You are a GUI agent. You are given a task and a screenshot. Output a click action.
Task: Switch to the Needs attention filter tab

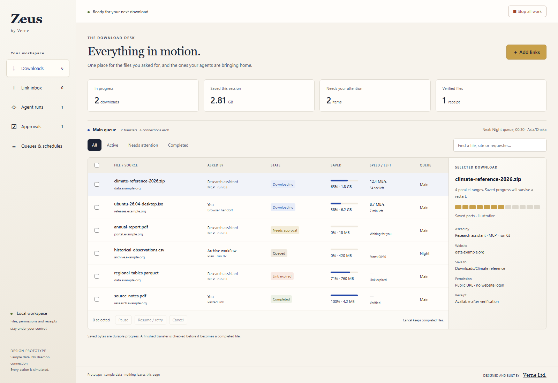143,145
